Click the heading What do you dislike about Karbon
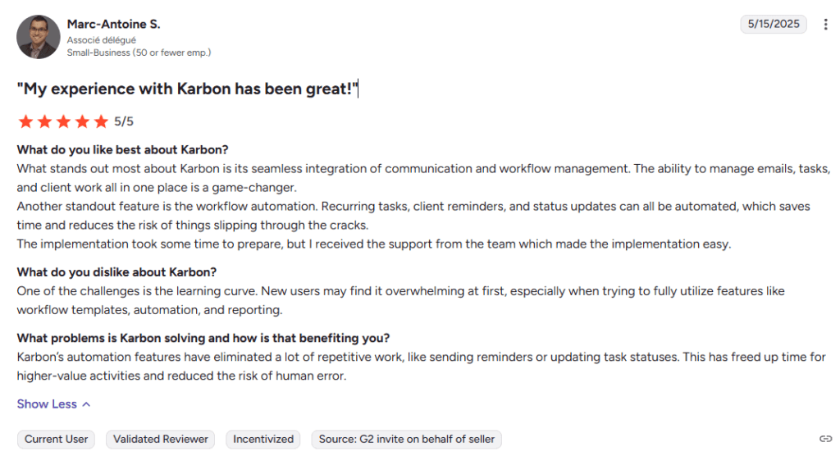The height and width of the screenshot is (456, 840). pyautogui.click(x=116, y=272)
